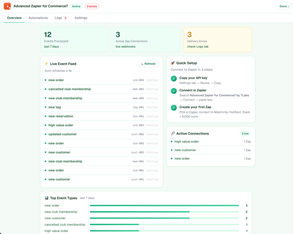
Task: Select the new order event ord-004
Action: [102, 80]
